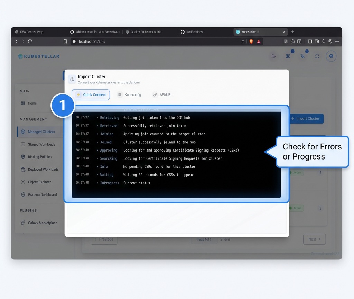This screenshot has width=354, height=299.
Task: Select the Quick Connect tab
Action: point(91,94)
